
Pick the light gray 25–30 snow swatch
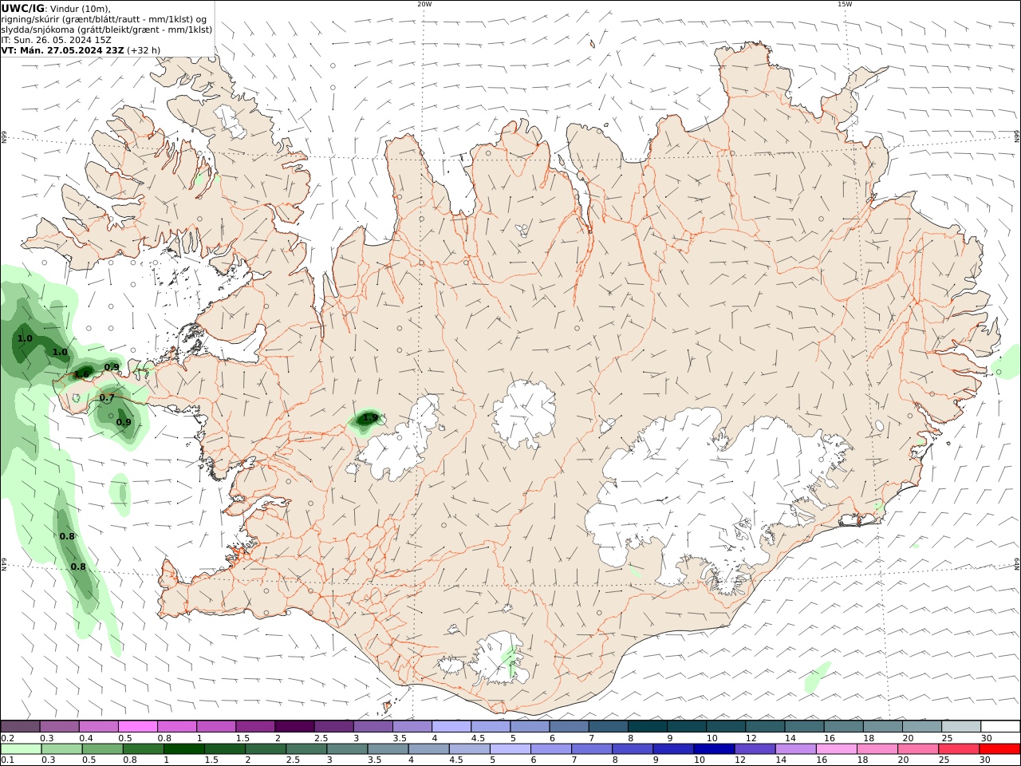click(x=961, y=726)
